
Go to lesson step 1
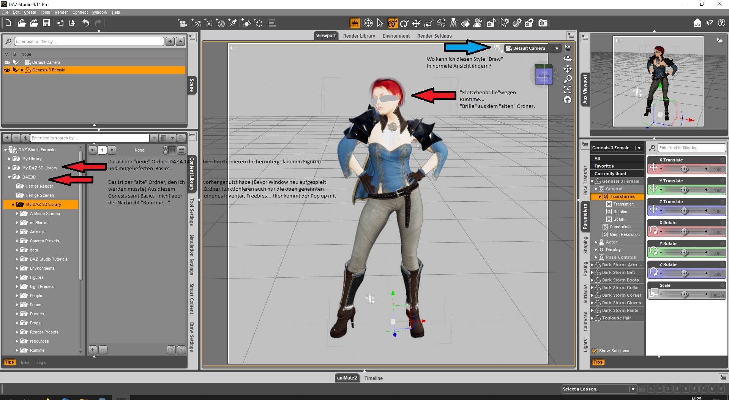coord(651,389)
